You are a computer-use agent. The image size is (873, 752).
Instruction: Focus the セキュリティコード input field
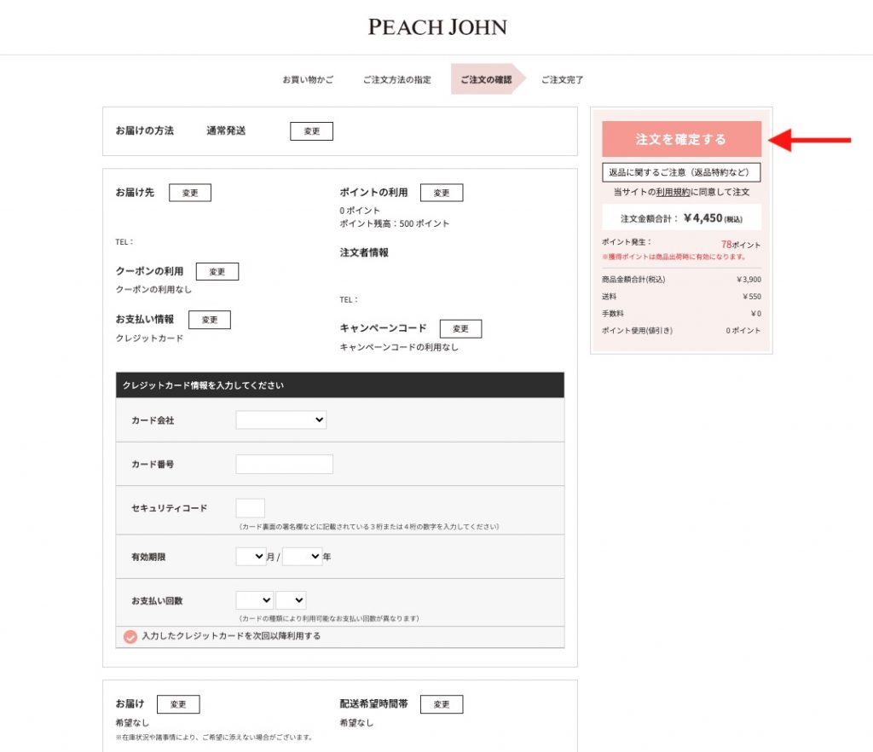point(250,508)
